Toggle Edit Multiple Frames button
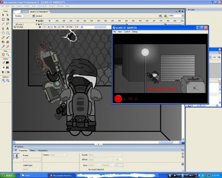Viewport: 222px width, 178px height. pyautogui.click(x=55, y=27)
